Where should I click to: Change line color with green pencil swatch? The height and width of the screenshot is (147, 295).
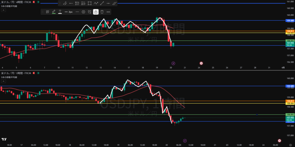point(54,12)
